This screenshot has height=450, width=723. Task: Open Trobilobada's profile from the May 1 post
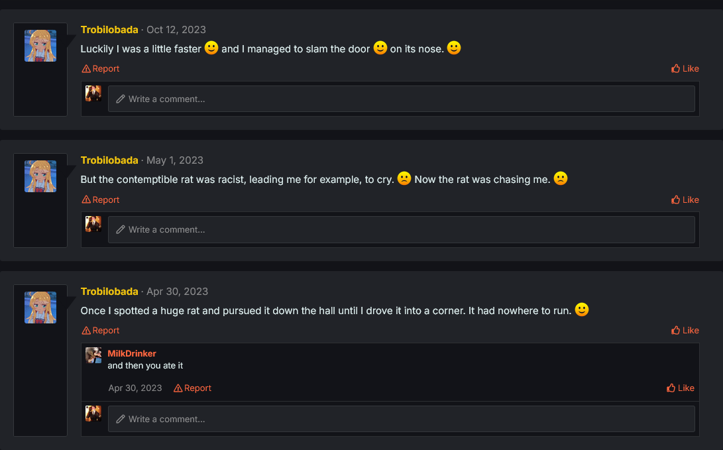tap(109, 160)
